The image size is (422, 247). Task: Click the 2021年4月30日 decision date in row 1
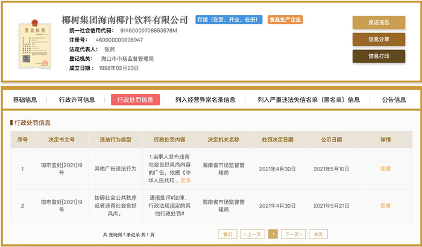tap(277, 169)
